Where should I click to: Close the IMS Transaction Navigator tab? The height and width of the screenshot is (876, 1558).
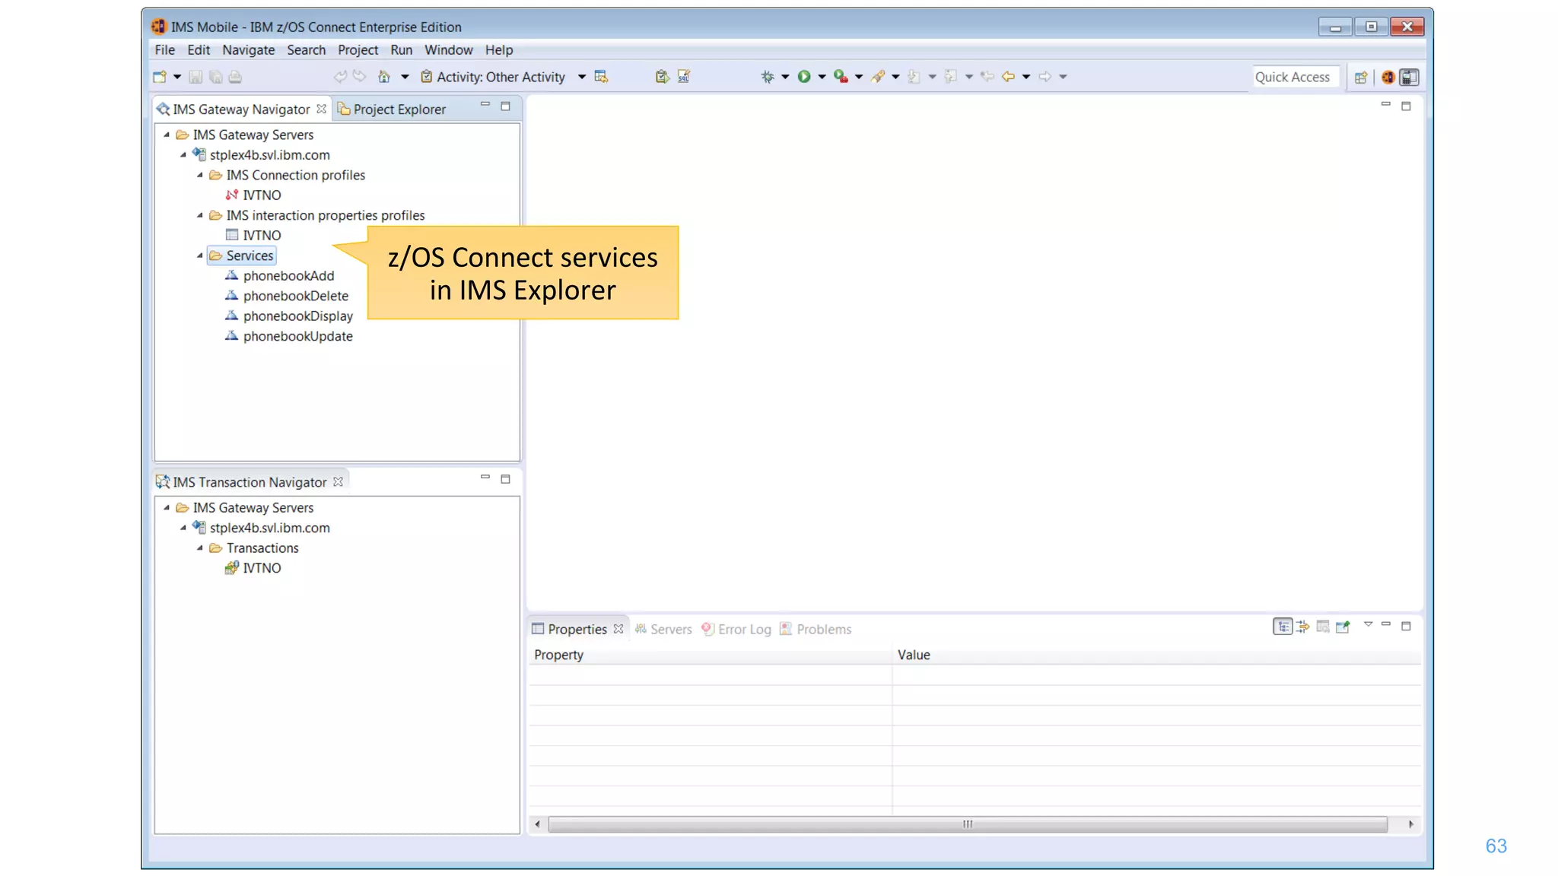[339, 481]
